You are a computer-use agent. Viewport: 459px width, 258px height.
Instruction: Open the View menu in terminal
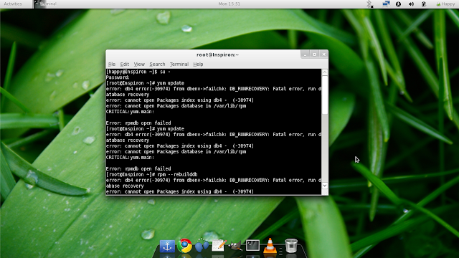tap(139, 64)
